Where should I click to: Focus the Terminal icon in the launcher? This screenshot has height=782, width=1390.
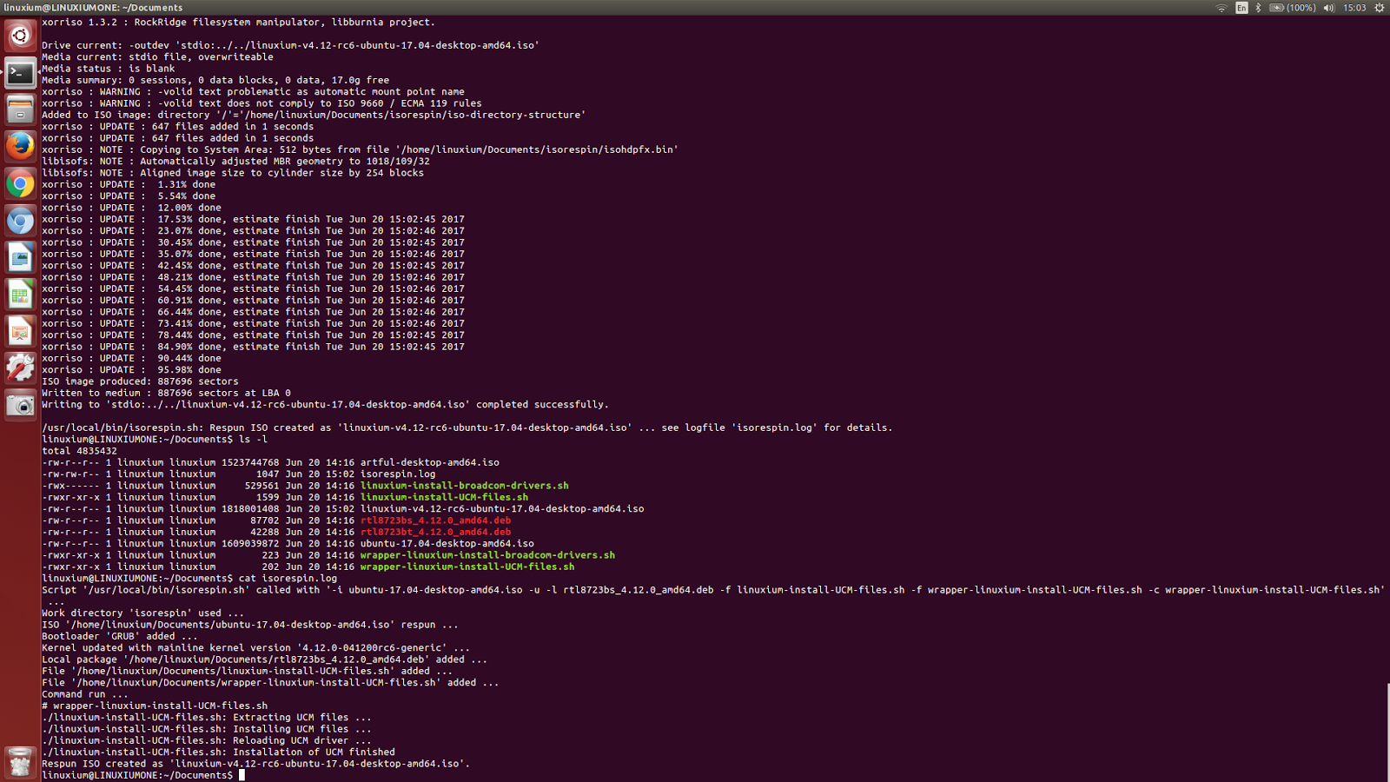pyautogui.click(x=20, y=73)
